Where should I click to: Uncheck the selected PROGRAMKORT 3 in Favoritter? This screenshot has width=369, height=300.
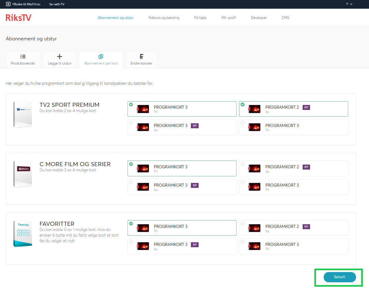(131, 224)
